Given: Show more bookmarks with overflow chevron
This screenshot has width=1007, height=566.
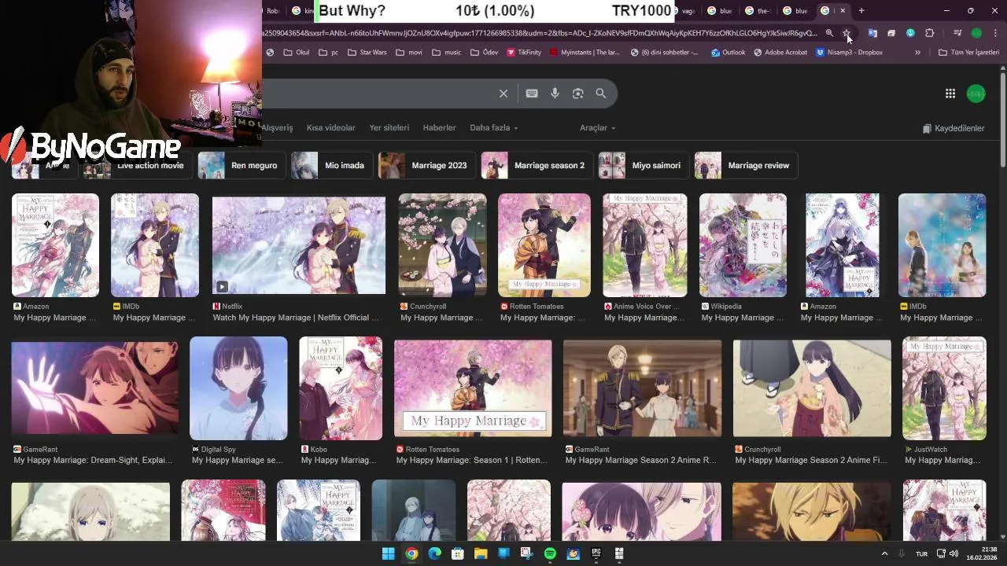Looking at the screenshot, I should 917,53.
